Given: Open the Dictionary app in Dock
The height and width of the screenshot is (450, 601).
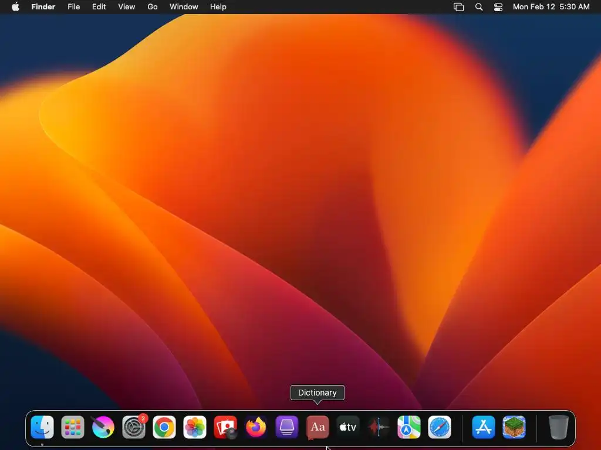Looking at the screenshot, I should coord(318,427).
